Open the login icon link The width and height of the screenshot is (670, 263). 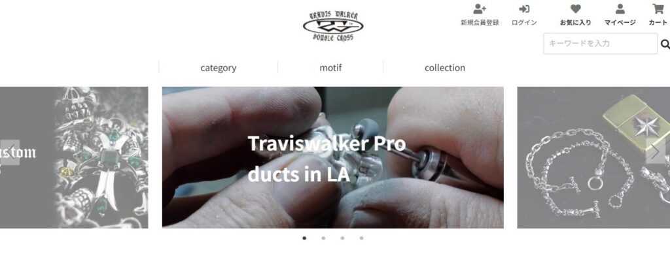524,9
